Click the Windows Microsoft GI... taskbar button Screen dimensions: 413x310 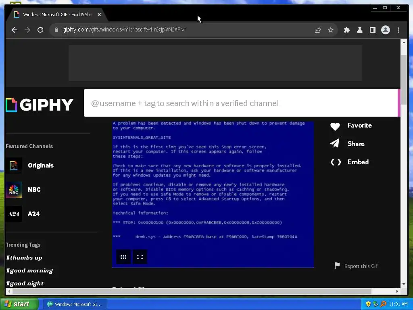[x=75, y=304]
